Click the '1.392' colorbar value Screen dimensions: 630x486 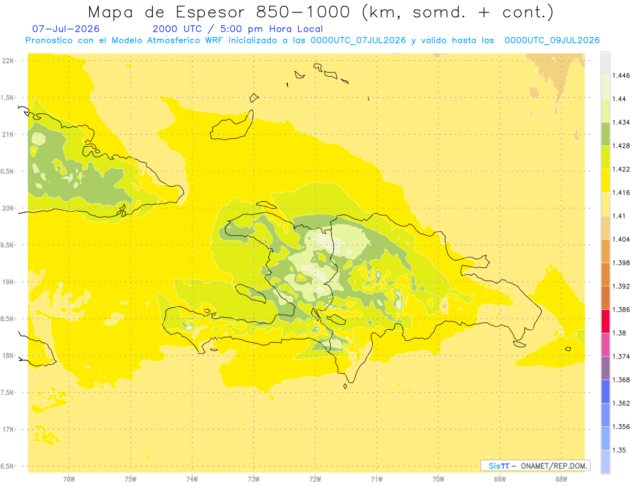621,286
